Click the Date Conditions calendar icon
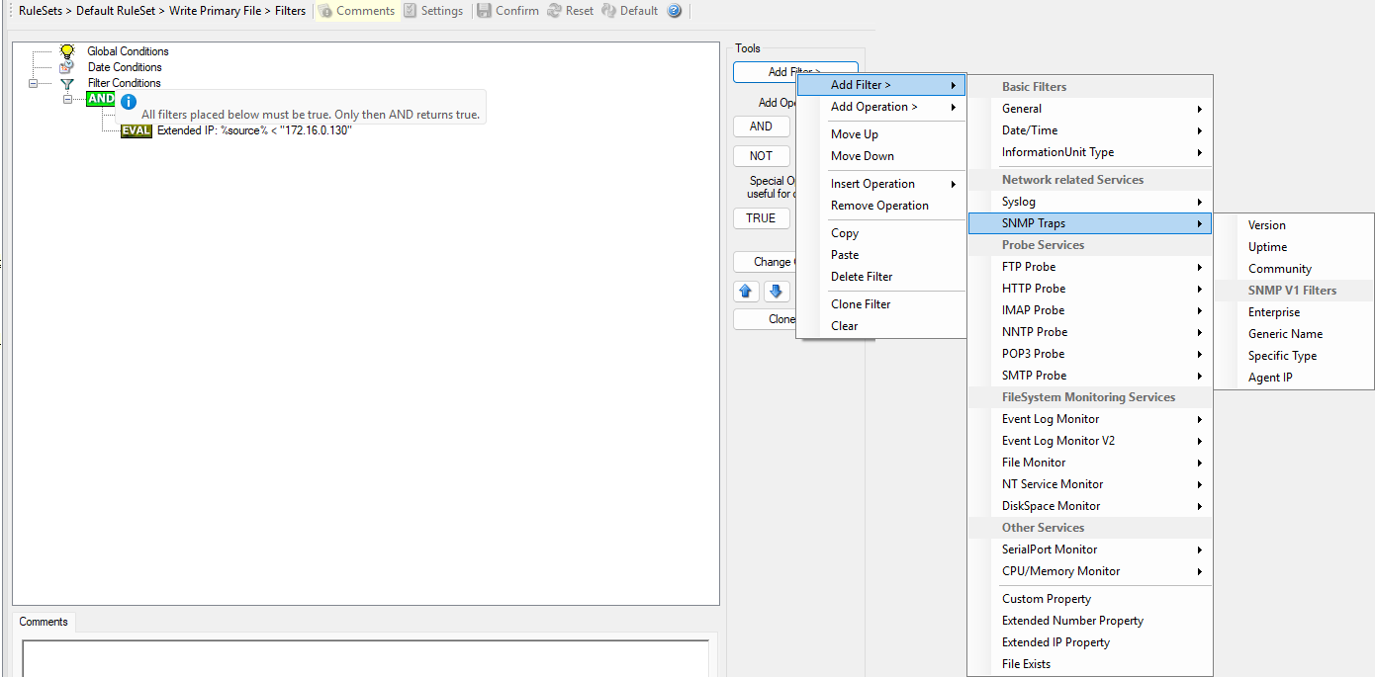The width and height of the screenshot is (1375, 677). coord(67,67)
